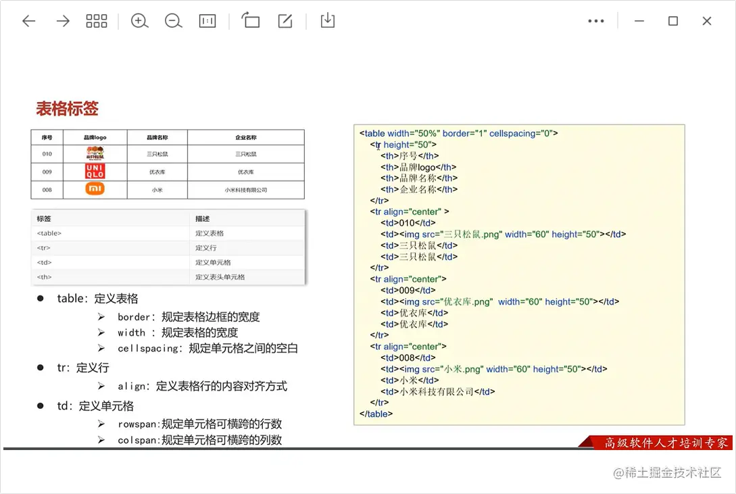Rotate the image with the rotate icon
Screen dimensions: 736x494
coord(251,21)
